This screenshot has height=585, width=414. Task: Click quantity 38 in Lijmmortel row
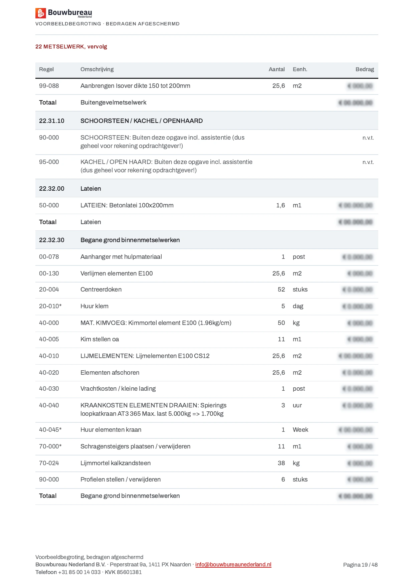(281, 463)
